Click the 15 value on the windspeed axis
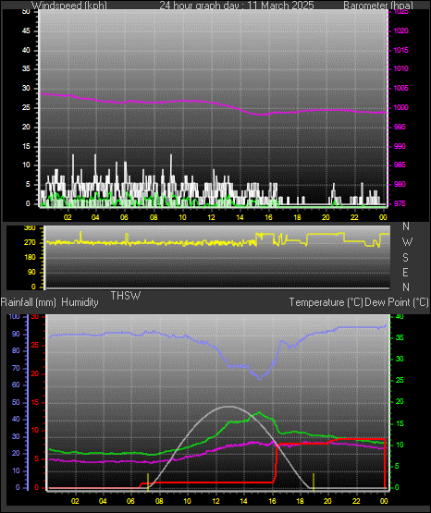 point(26,146)
